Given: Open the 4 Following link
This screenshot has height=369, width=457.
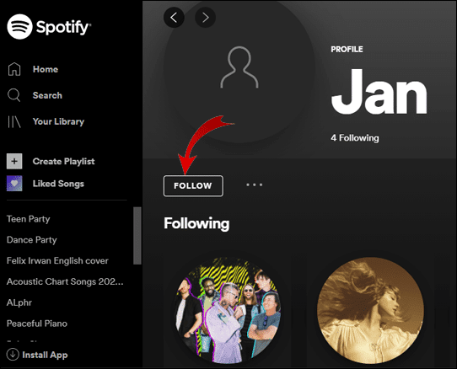Looking at the screenshot, I should (355, 138).
